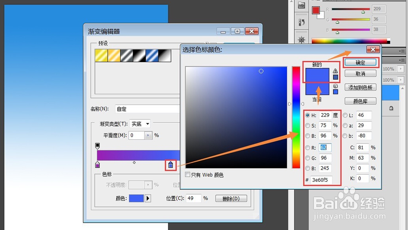Select the brightness B radio button valued 96
Screen dimensions: 408x230
coord(308,136)
